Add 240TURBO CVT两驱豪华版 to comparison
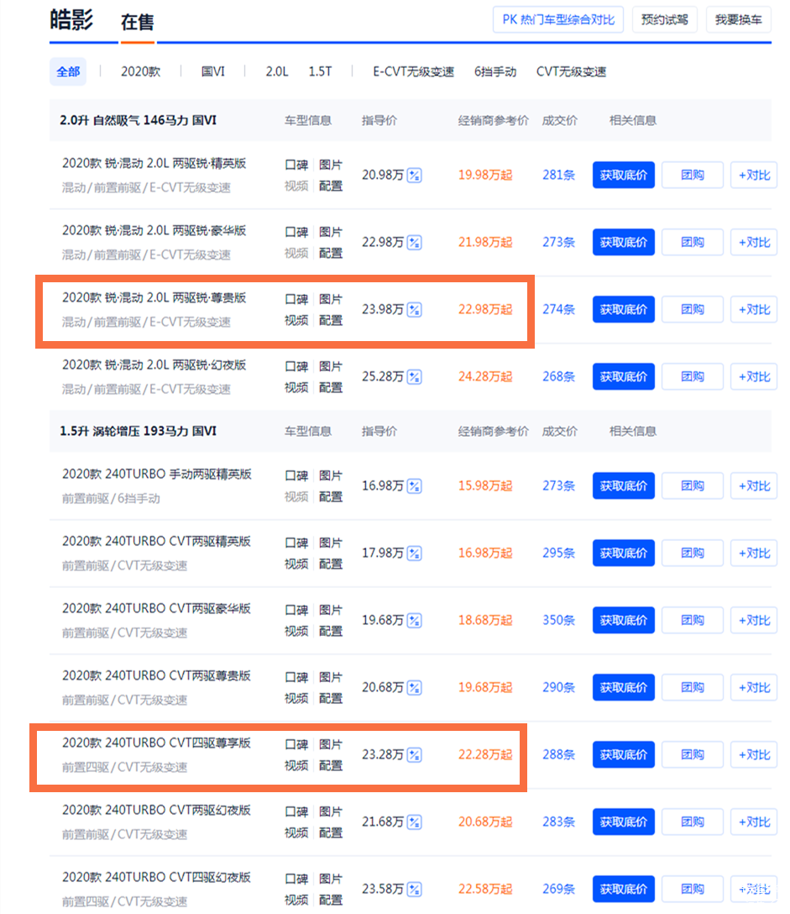Viewport: 790px width, 914px height. (x=753, y=621)
